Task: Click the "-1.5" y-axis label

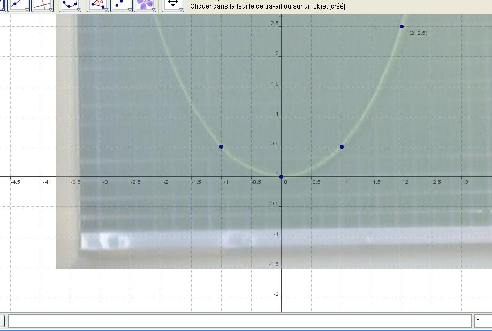Action: (x=274, y=264)
